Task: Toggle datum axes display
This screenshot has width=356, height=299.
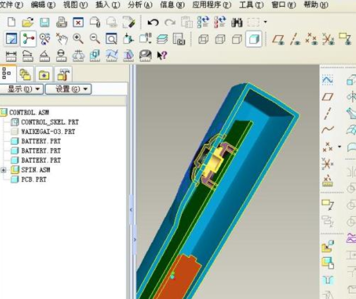Action: 295,39
